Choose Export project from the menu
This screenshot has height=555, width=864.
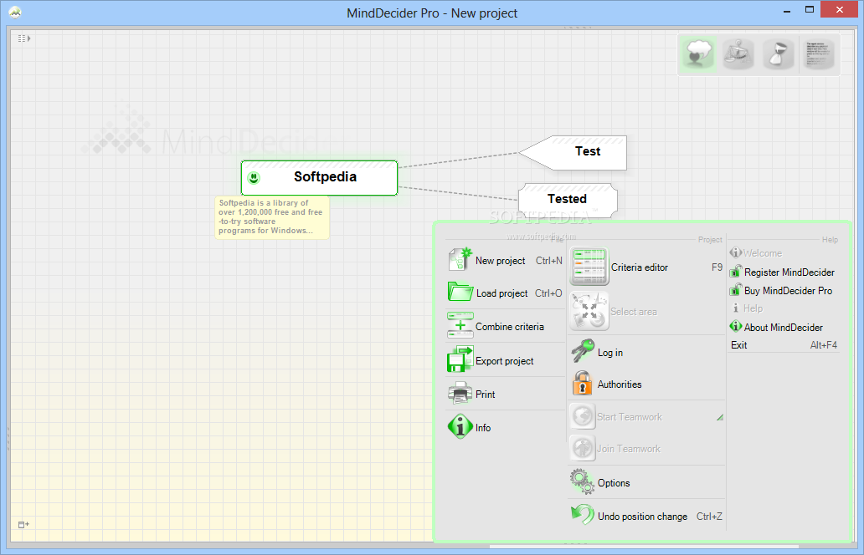point(505,360)
